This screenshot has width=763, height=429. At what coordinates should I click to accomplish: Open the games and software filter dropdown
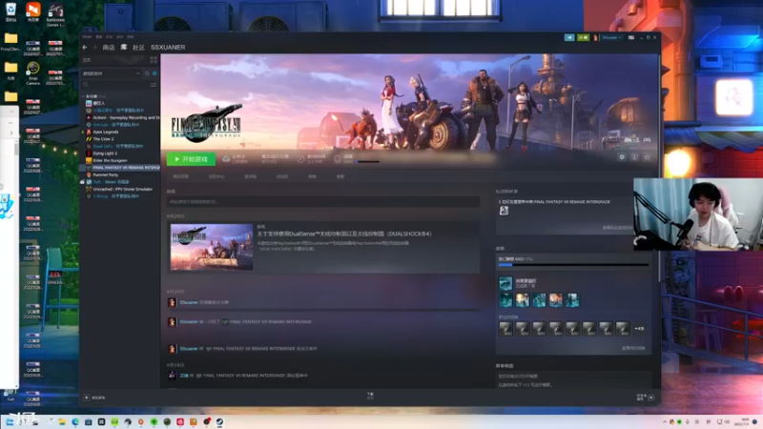[112, 73]
